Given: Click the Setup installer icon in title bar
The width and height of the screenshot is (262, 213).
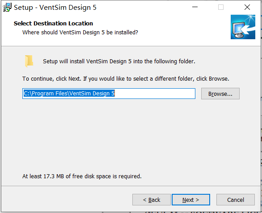Looking at the screenshot, I should tap(7, 7).
